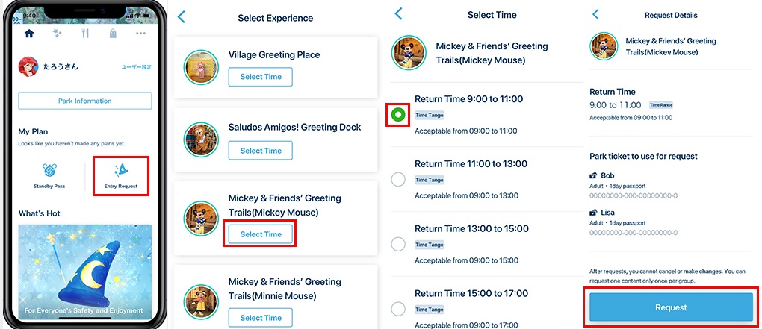Click Select Time for Village Greeting Place

(x=261, y=77)
